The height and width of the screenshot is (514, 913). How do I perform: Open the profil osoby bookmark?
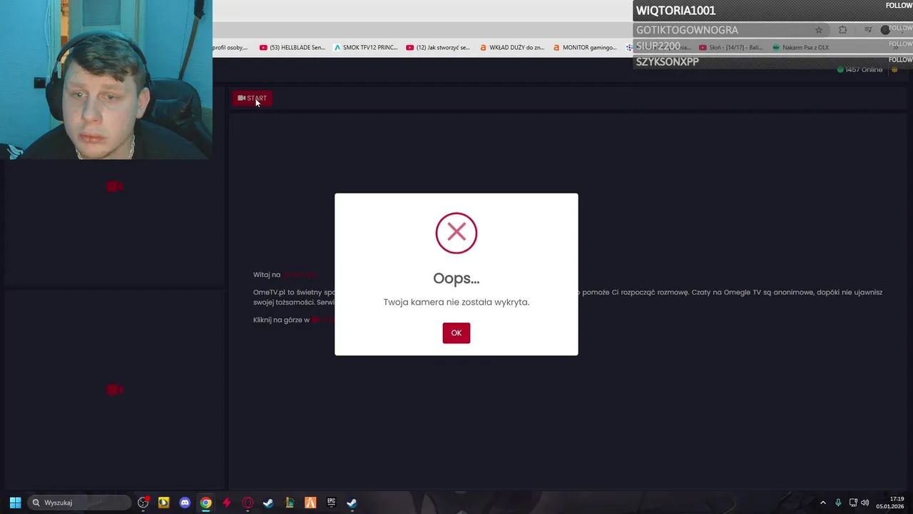230,48
